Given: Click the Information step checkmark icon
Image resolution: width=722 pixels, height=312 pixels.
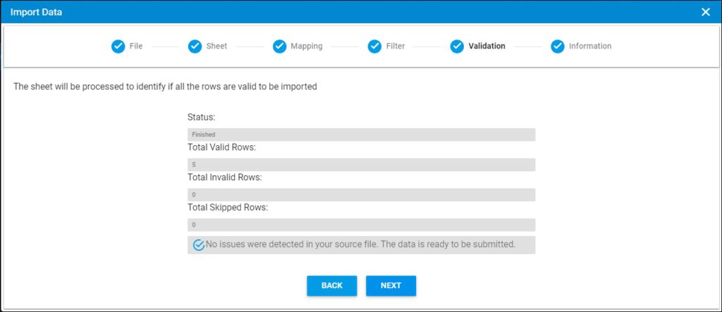Looking at the screenshot, I should [558, 46].
